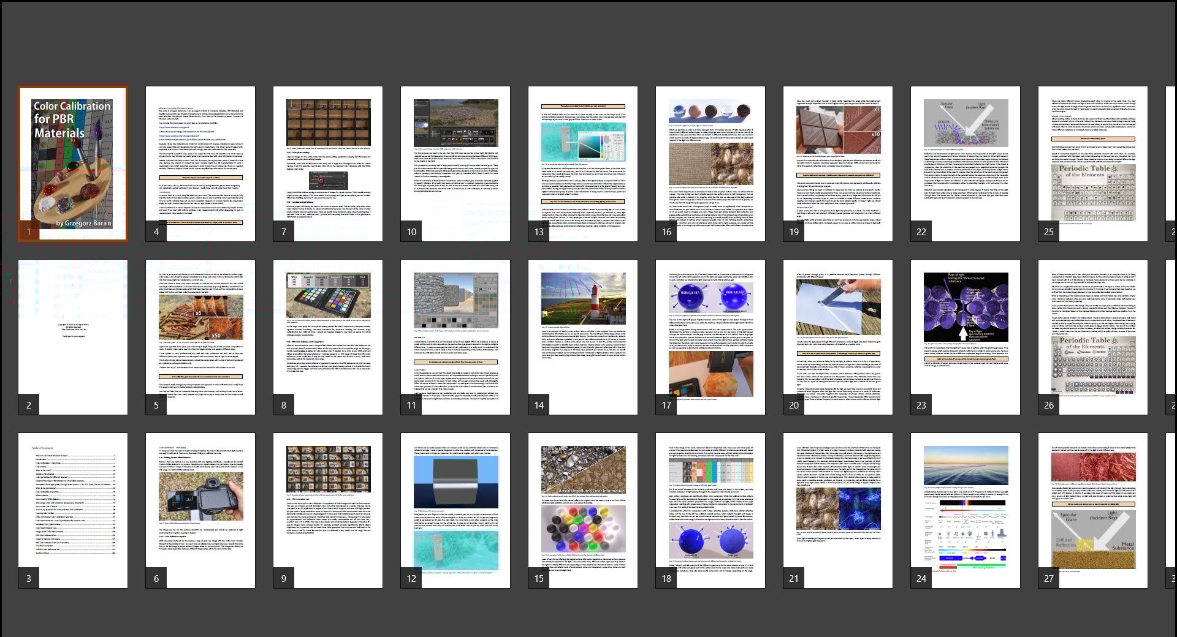Select page 4 thumbnail
The image size is (1177, 637).
pyautogui.click(x=200, y=164)
